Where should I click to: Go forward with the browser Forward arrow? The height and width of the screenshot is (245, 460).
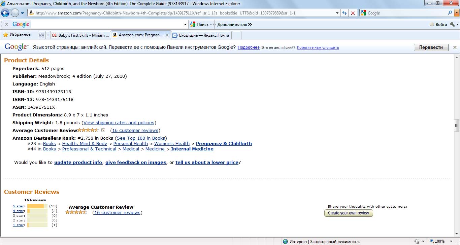15,13
